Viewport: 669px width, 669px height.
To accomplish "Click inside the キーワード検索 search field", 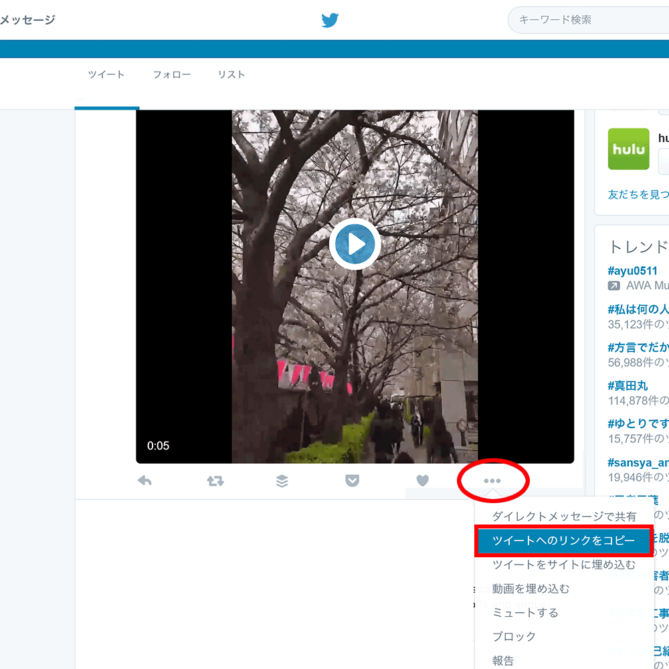I will coord(589,20).
